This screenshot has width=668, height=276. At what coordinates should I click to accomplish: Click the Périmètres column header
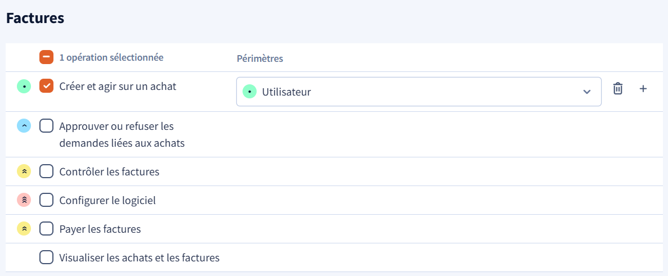point(260,58)
